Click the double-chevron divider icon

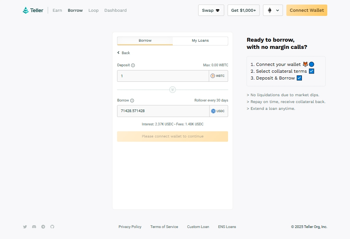tap(173, 90)
